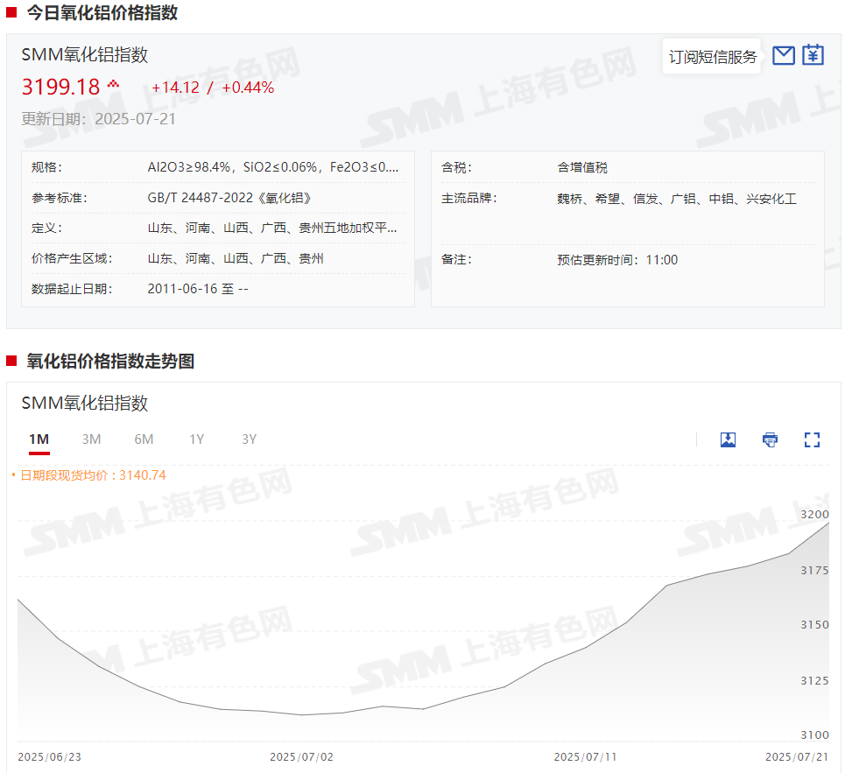Show the 6M price trend
Screen dimensions: 845x773
144,439
